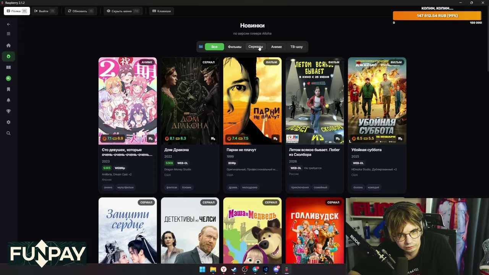
Task: Open the book library sidebar icon
Action: point(8,67)
